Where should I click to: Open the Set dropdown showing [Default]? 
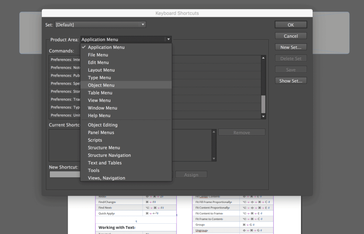pos(143,25)
